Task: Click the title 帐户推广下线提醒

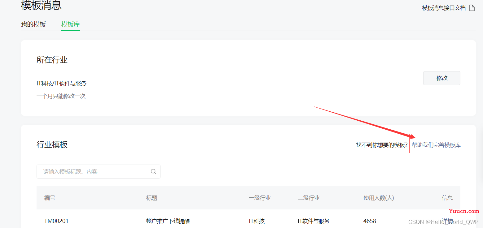Action: tap(168, 221)
